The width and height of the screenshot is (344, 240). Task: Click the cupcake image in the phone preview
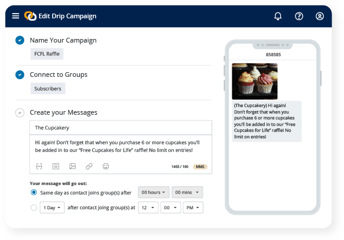pos(255,82)
